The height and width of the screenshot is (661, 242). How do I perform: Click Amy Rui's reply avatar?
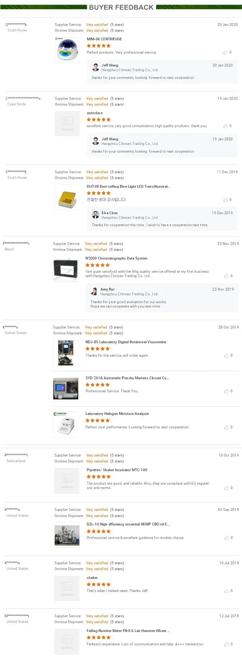[94, 291]
